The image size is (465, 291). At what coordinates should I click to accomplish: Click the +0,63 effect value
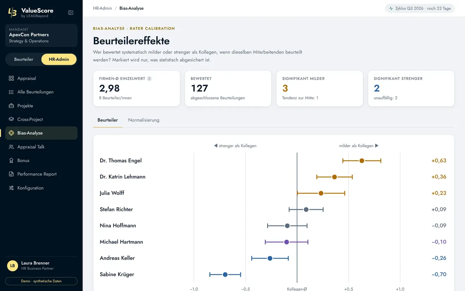click(439, 161)
